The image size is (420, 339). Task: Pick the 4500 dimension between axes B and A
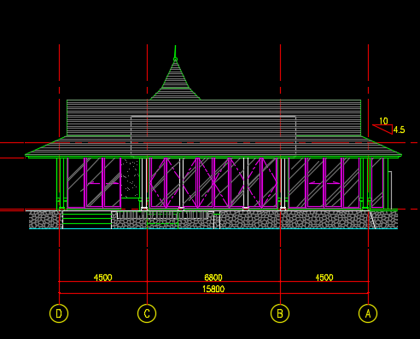pos(324,277)
